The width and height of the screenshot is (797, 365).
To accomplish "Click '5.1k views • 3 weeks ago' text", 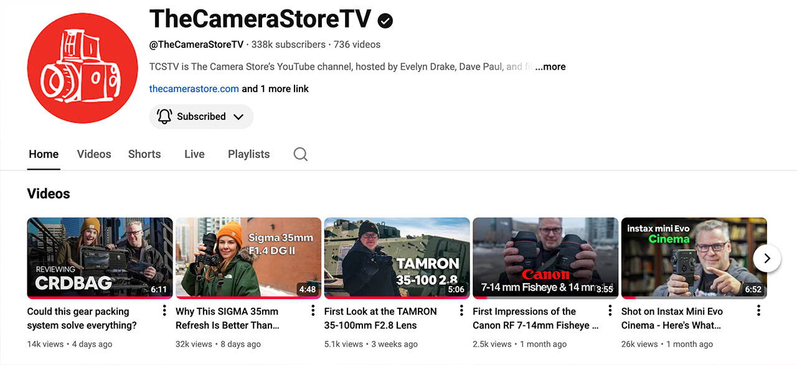I will [370, 344].
